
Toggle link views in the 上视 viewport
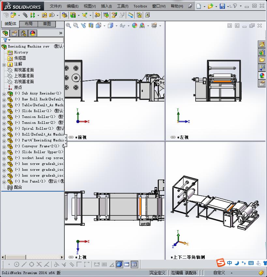pyautogui.click(x=71, y=257)
